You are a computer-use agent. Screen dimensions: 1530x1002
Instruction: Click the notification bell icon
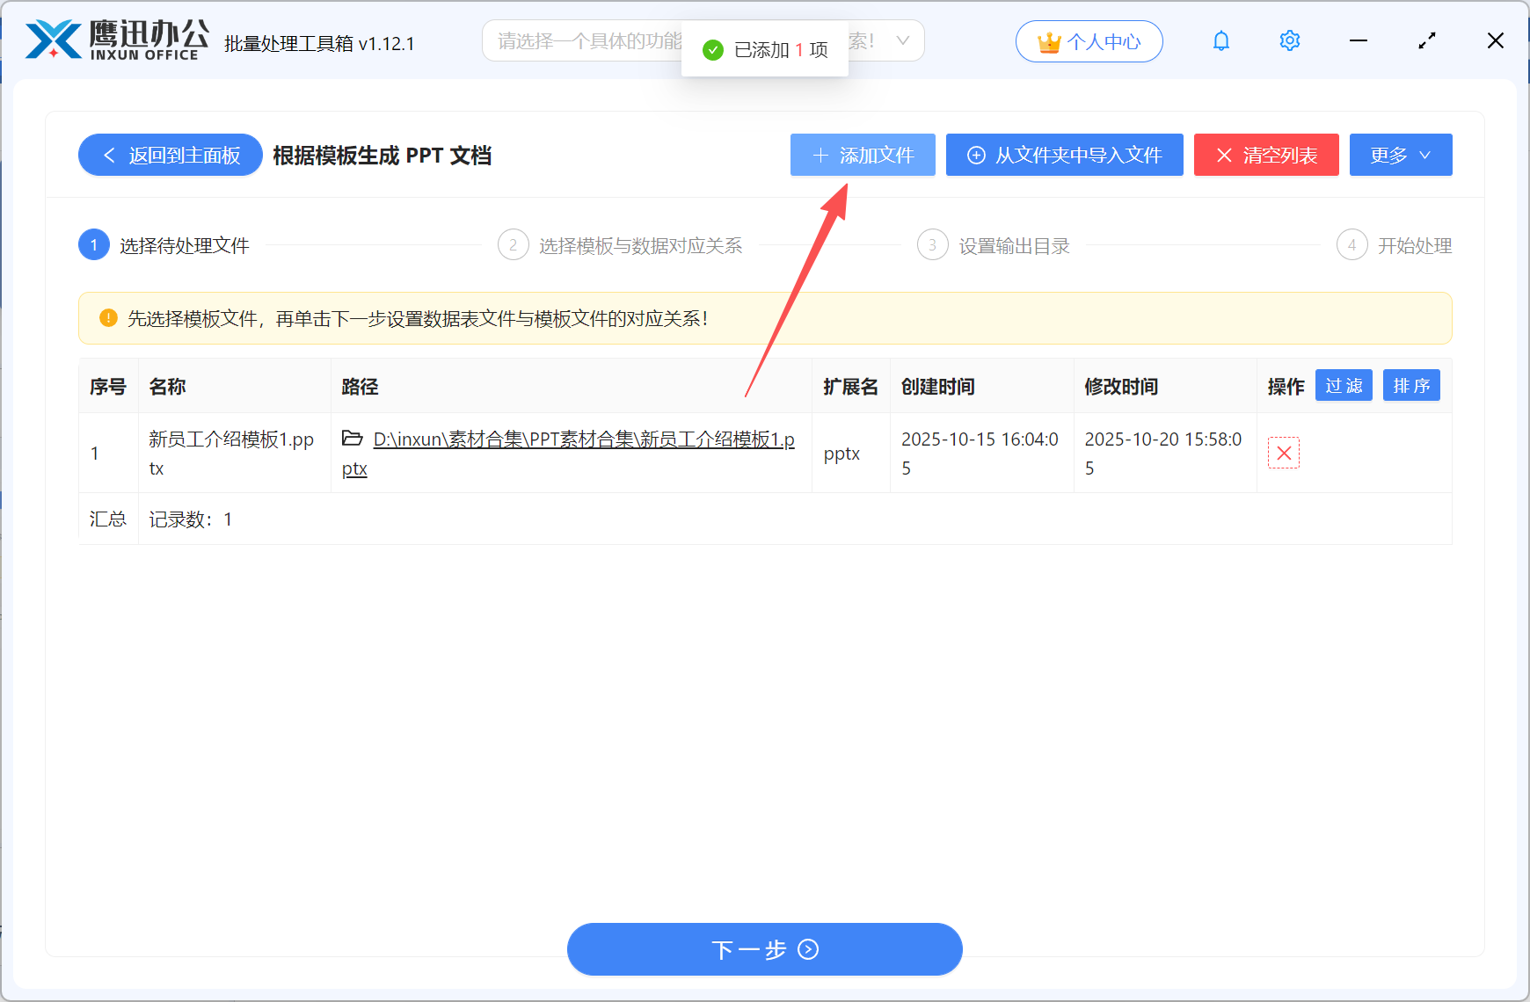(x=1220, y=40)
